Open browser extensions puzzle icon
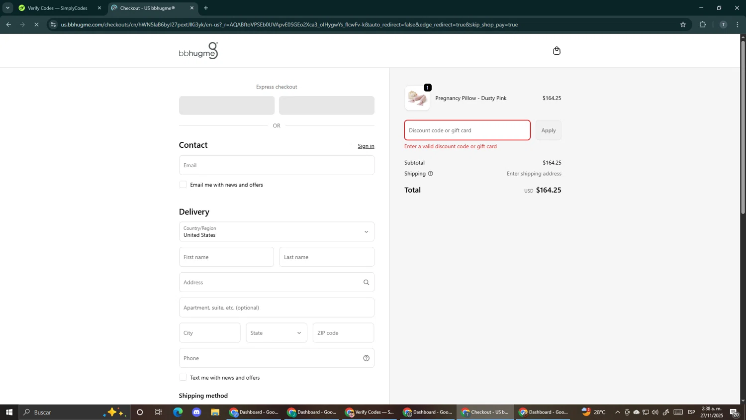This screenshot has width=746, height=420. [703, 24]
